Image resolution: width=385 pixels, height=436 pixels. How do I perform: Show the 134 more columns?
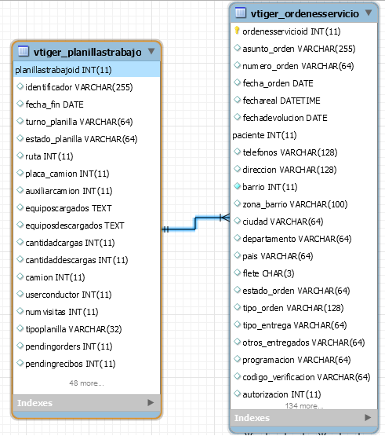(x=304, y=405)
